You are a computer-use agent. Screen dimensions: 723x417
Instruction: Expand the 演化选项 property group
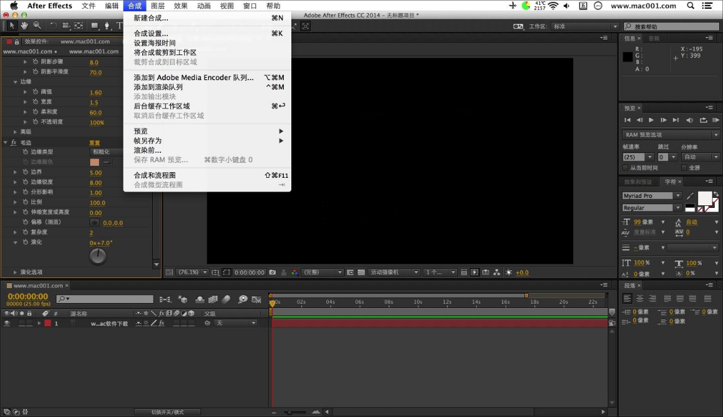(16, 272)
